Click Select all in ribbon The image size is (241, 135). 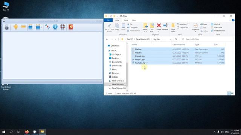pos(216,24)
